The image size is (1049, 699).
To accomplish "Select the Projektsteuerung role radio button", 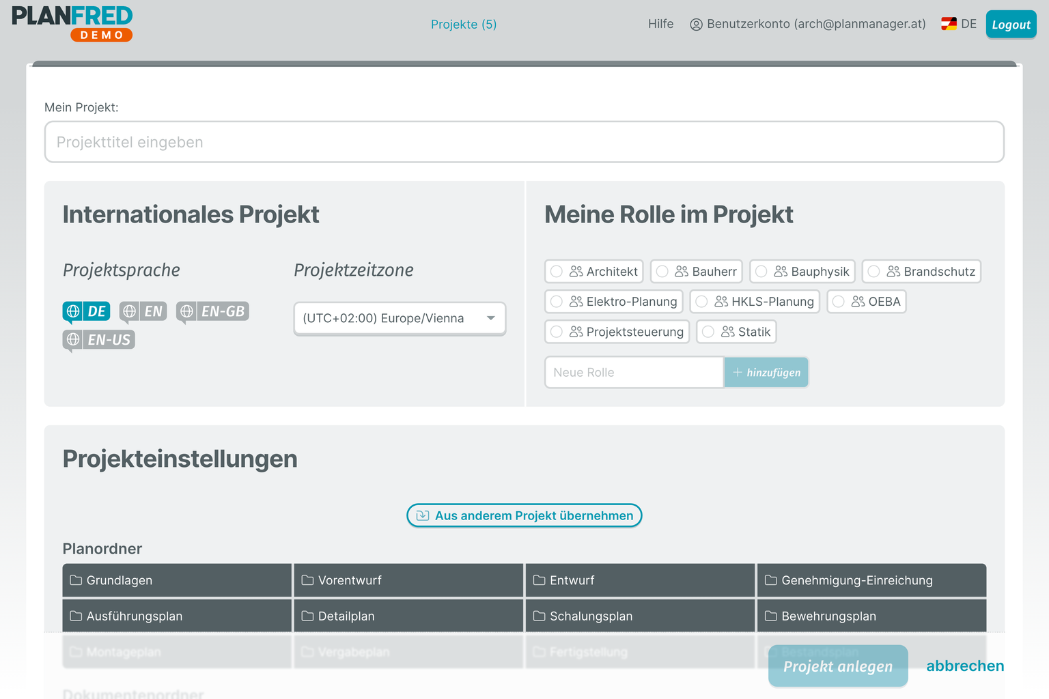I will [557, 332].
